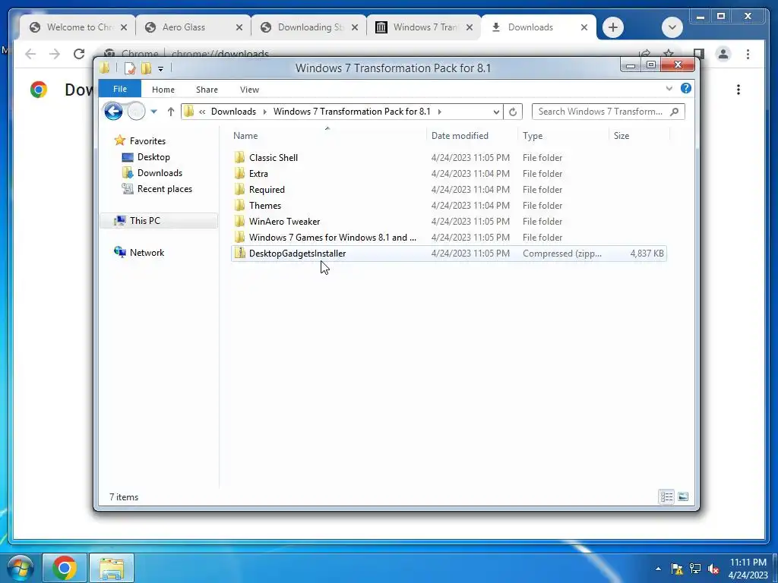This screenshot has height=583, width=778.
Task: Show hidden tray icons arrow
Action: (658, 569)
